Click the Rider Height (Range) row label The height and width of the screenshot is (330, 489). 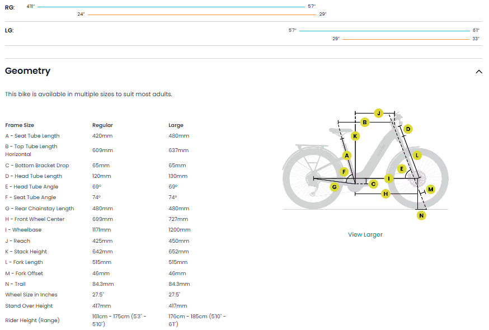31,320
